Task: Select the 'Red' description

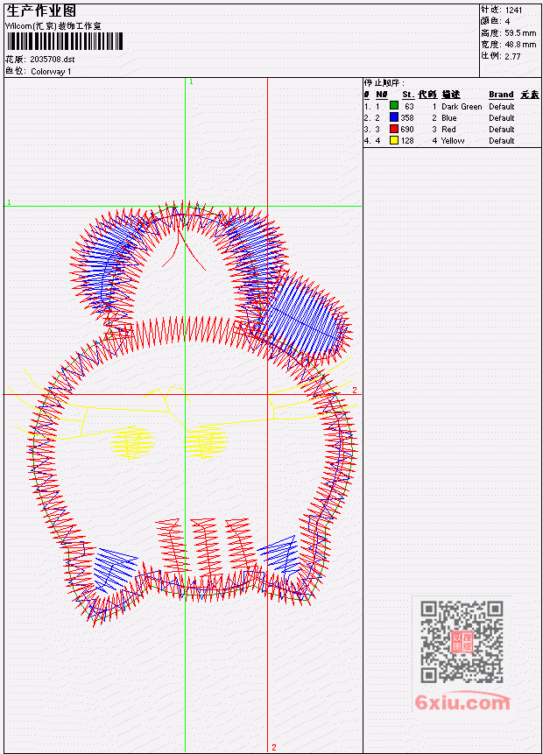Action: coord(448,130)
